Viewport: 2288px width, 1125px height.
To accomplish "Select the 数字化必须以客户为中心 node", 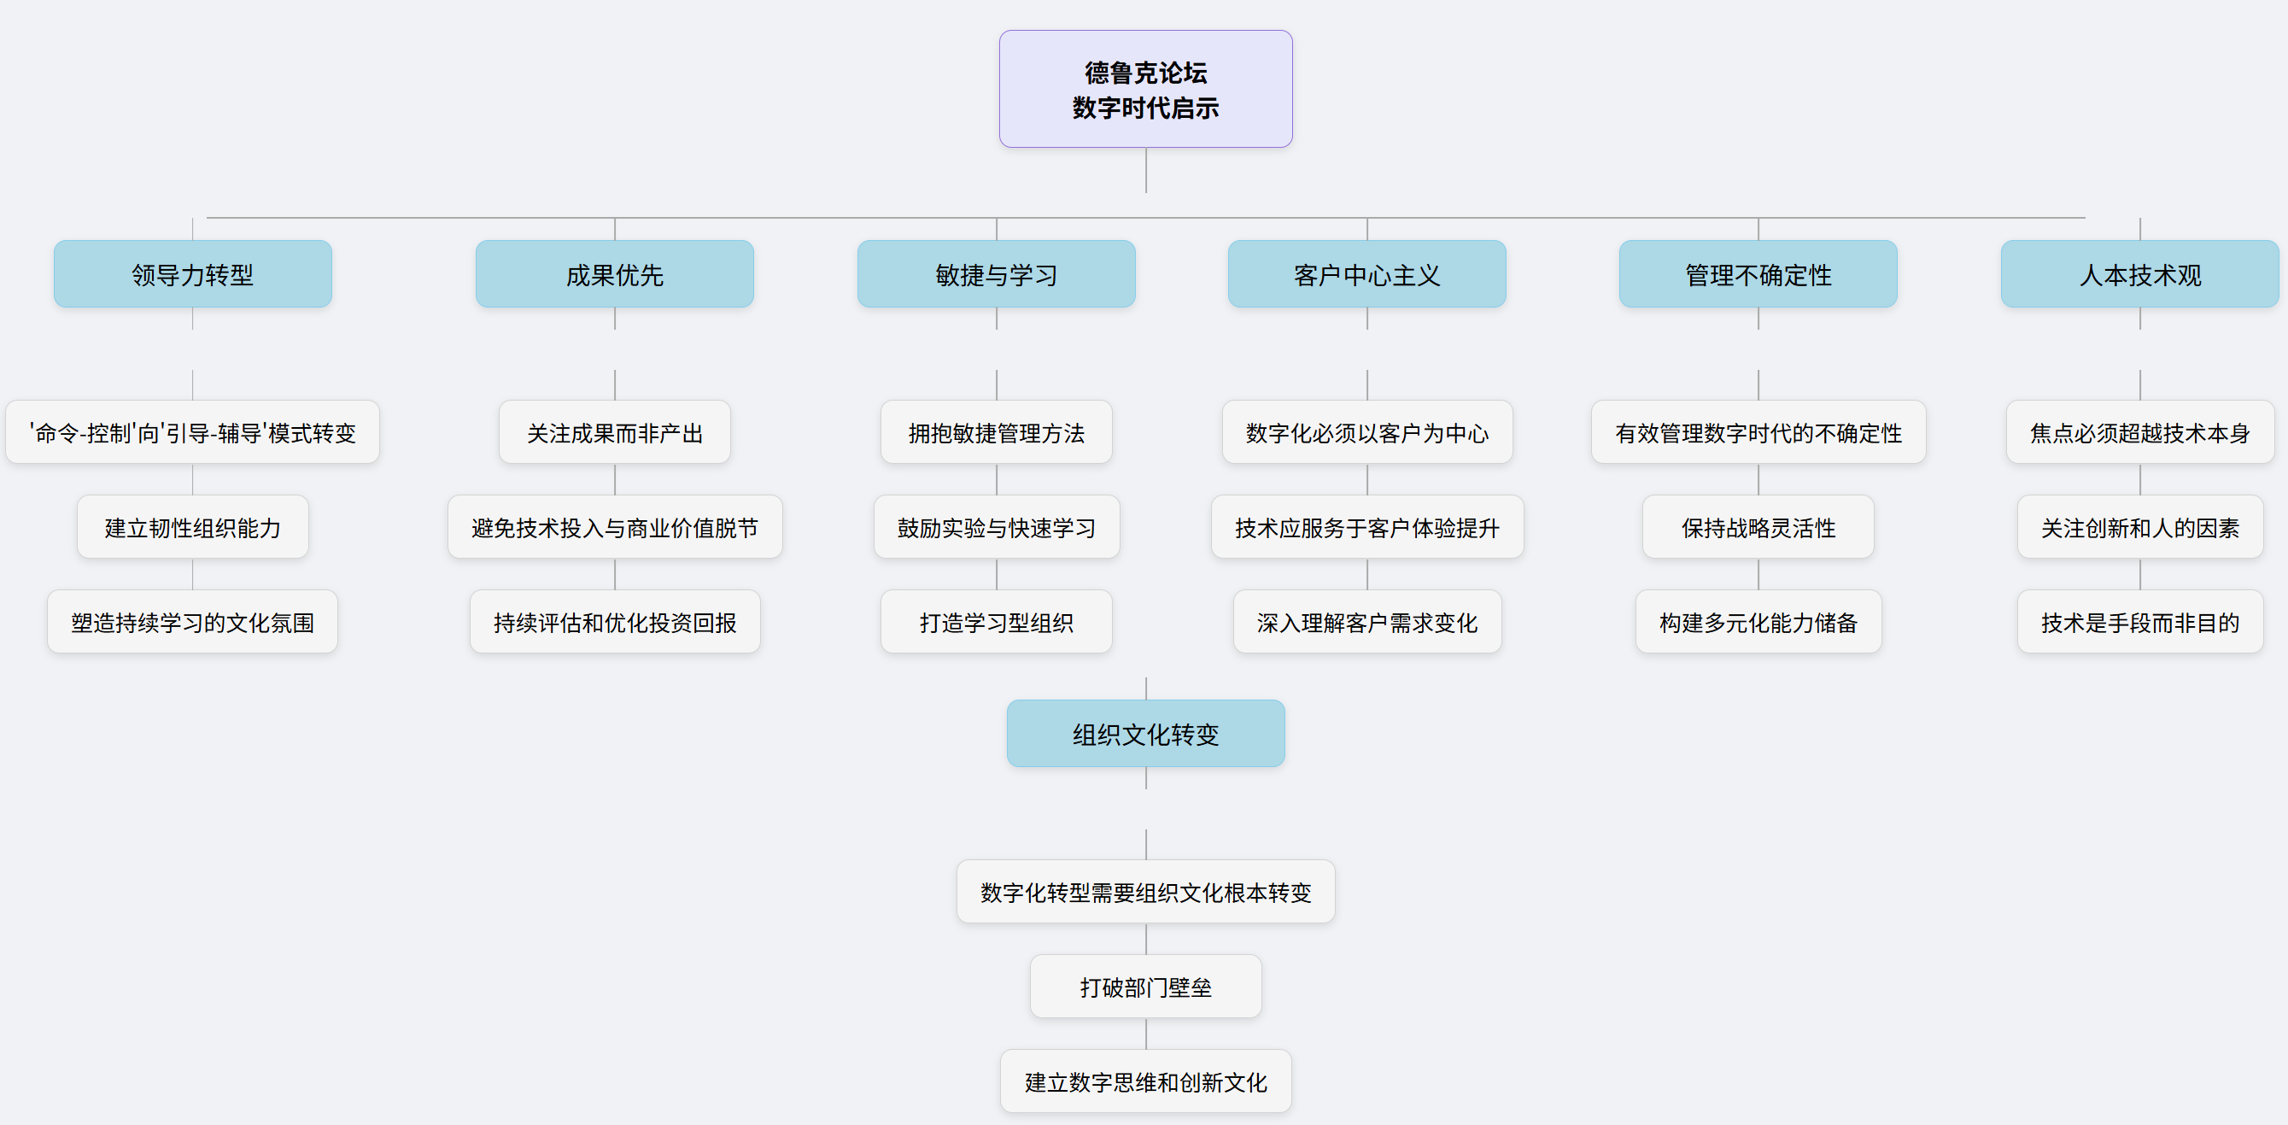I will pyautogui.click(x=1366, y=433).
